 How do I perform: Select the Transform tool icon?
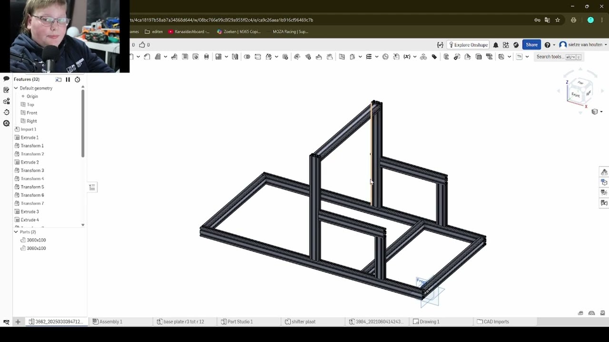[268, 57]
